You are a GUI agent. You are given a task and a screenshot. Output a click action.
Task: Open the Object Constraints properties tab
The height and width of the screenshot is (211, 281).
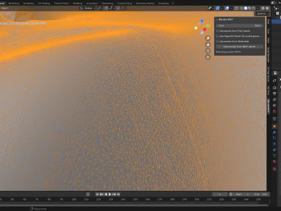point(275,150)
